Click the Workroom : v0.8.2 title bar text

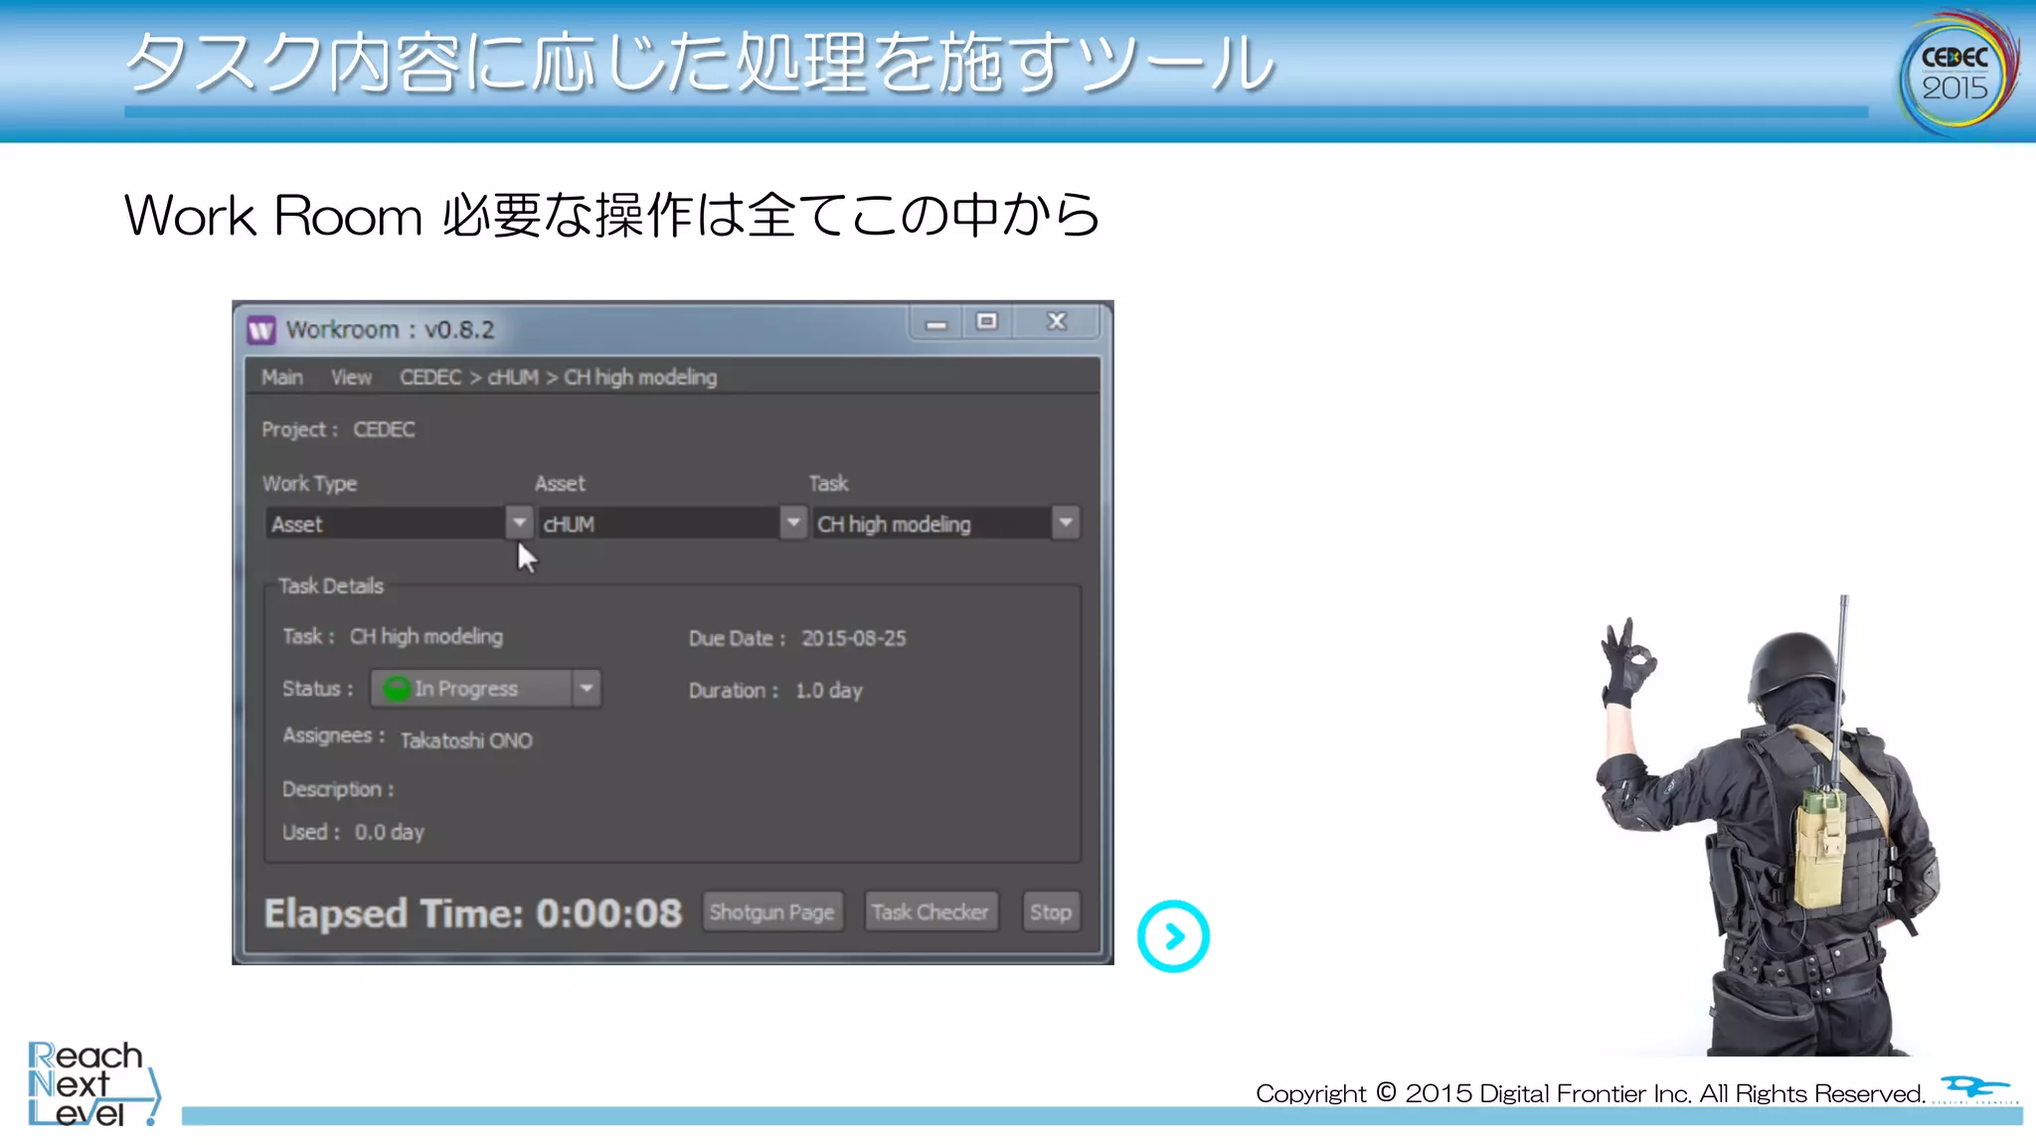click(390, 330)
